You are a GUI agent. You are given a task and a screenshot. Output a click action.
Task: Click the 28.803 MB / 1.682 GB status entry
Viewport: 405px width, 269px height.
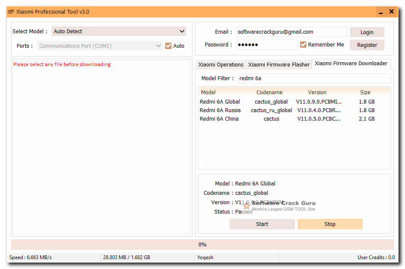127,257
